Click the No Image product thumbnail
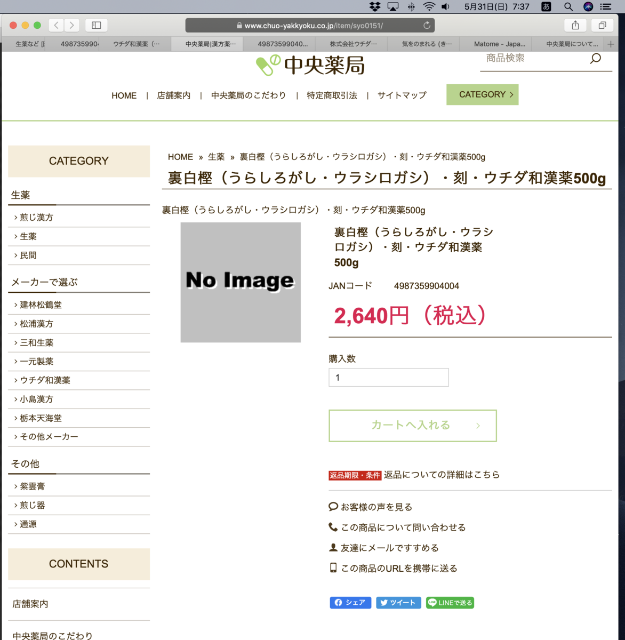The height and width of the screenshot is (640, 625). (241, 282)
